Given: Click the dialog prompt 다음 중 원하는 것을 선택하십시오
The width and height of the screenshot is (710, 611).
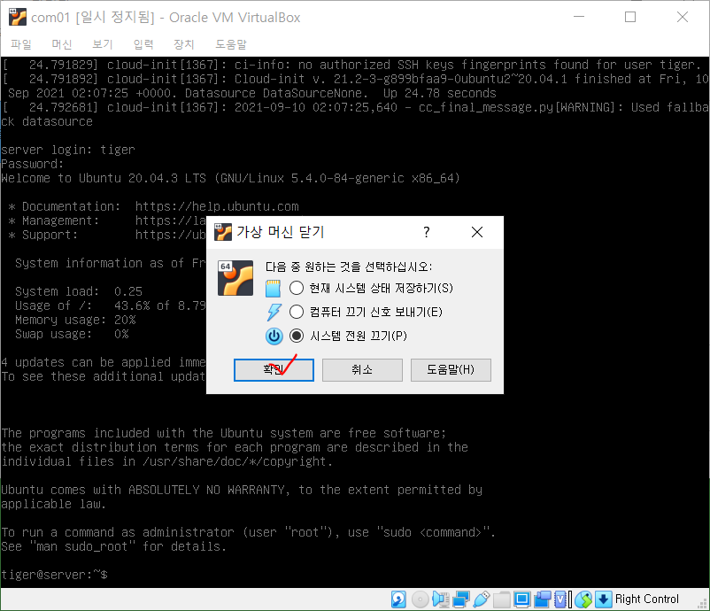Looking at the screenshot, I should click(x=349, y=267).
